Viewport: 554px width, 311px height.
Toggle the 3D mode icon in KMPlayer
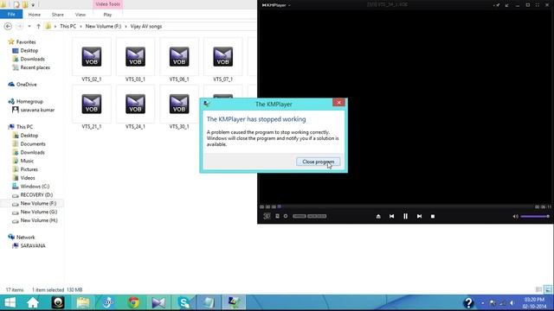267,216
